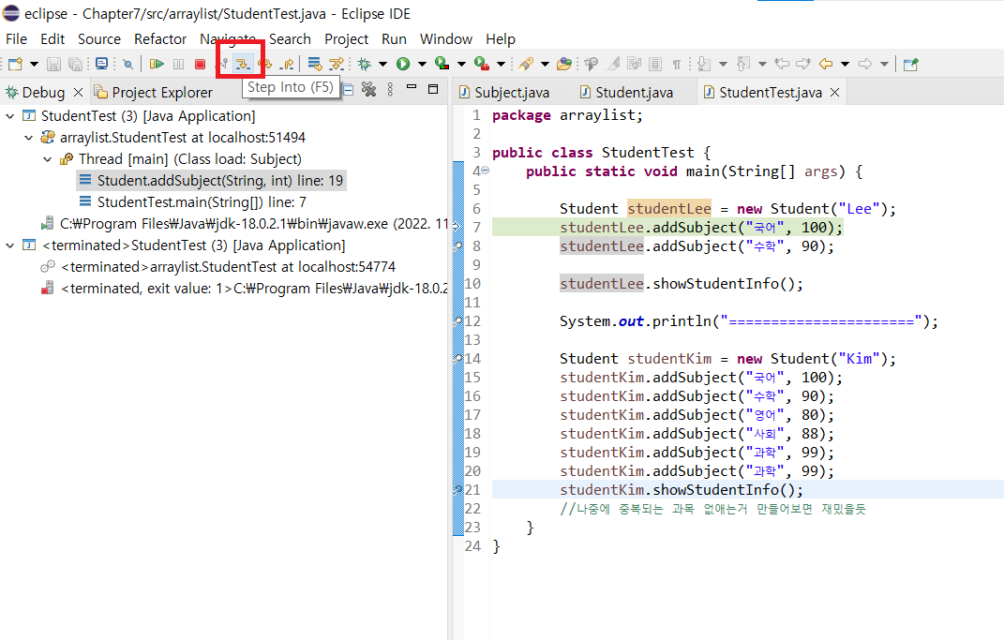The height and width of the screenshot is (640, 1004).
Task: Click the Next Annotation icon
Action: pyautogui.click(x=704, y=64)
